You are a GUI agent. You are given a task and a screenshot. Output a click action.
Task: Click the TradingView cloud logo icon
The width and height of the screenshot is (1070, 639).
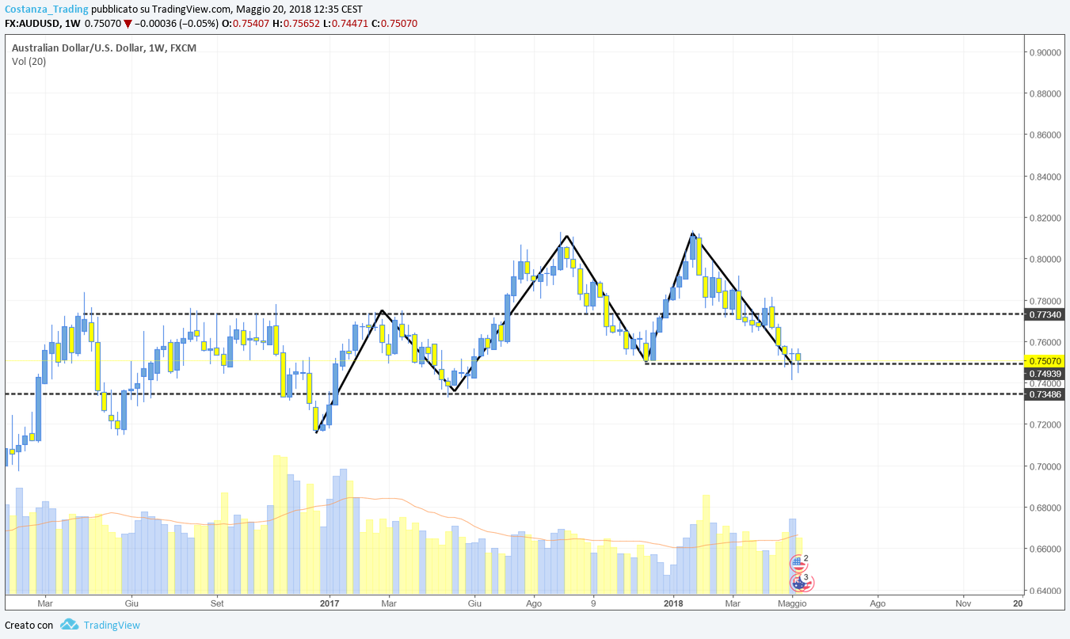[69, 625]
